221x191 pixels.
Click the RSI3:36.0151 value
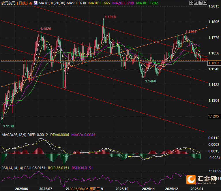[x=82, y=168]
